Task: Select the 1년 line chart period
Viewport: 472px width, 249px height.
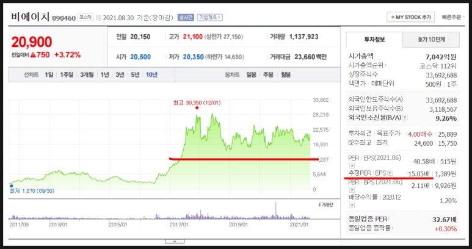Action: point(105,75)
